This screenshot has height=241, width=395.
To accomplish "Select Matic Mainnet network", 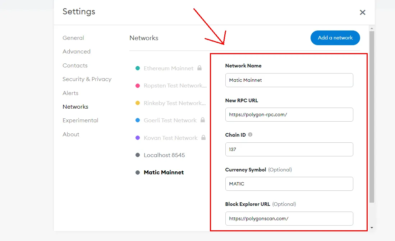I will coord(164,173).
